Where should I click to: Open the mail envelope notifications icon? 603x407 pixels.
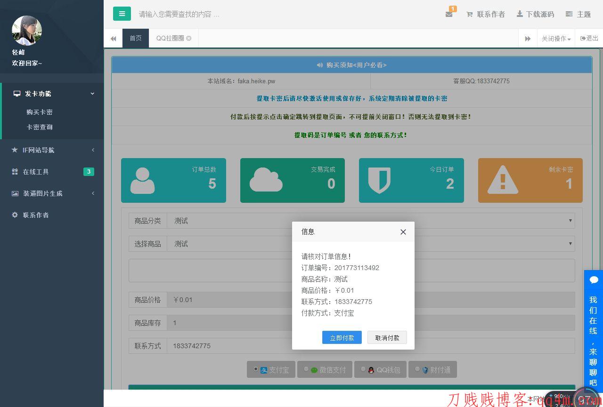click(449, 14)
